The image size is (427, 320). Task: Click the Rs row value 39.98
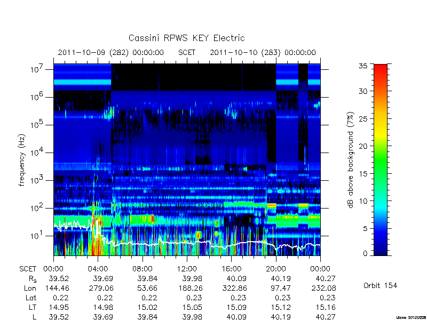pos(192,278)
